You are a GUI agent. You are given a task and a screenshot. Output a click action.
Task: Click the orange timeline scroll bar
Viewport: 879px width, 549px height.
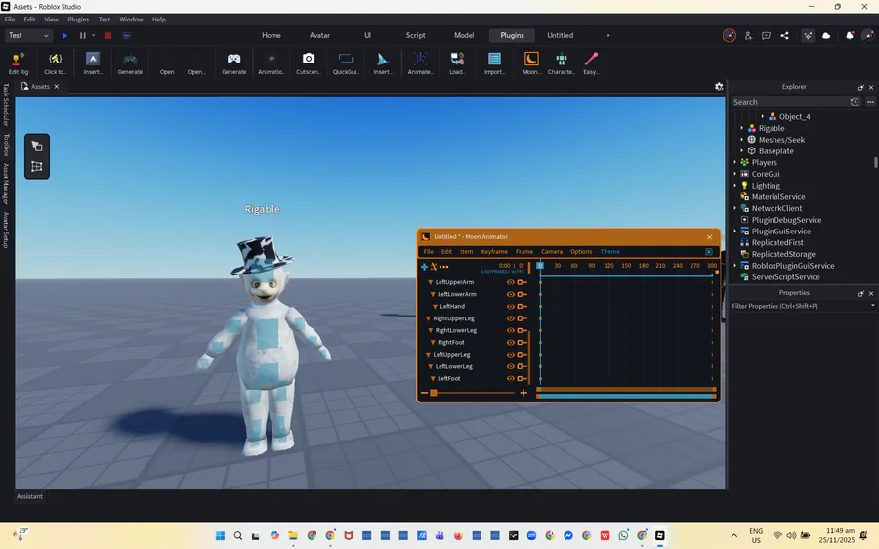[626, 389]
